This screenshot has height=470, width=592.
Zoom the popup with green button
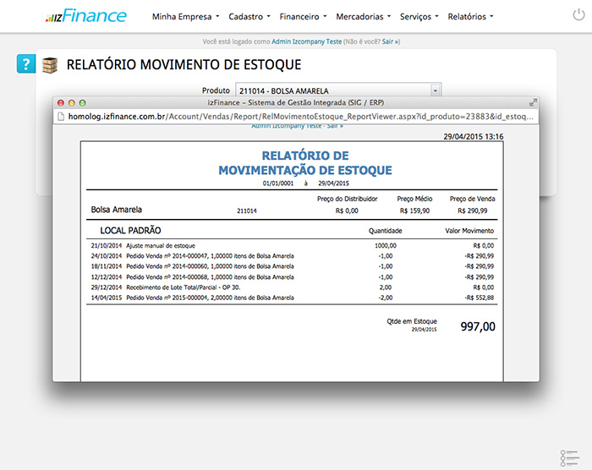pyautogui.click(x=84, y=101)
